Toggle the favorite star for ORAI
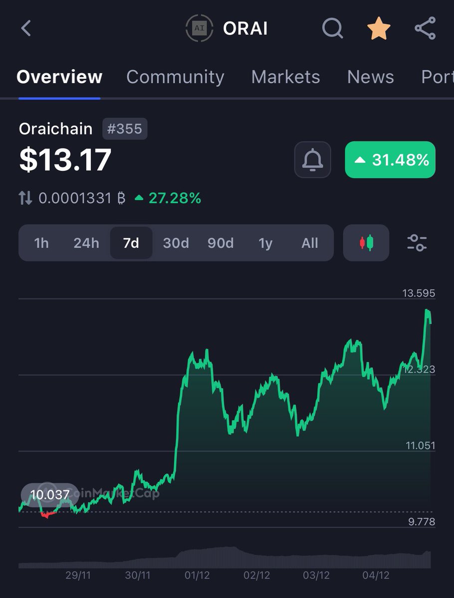 (x=379, y=28)
